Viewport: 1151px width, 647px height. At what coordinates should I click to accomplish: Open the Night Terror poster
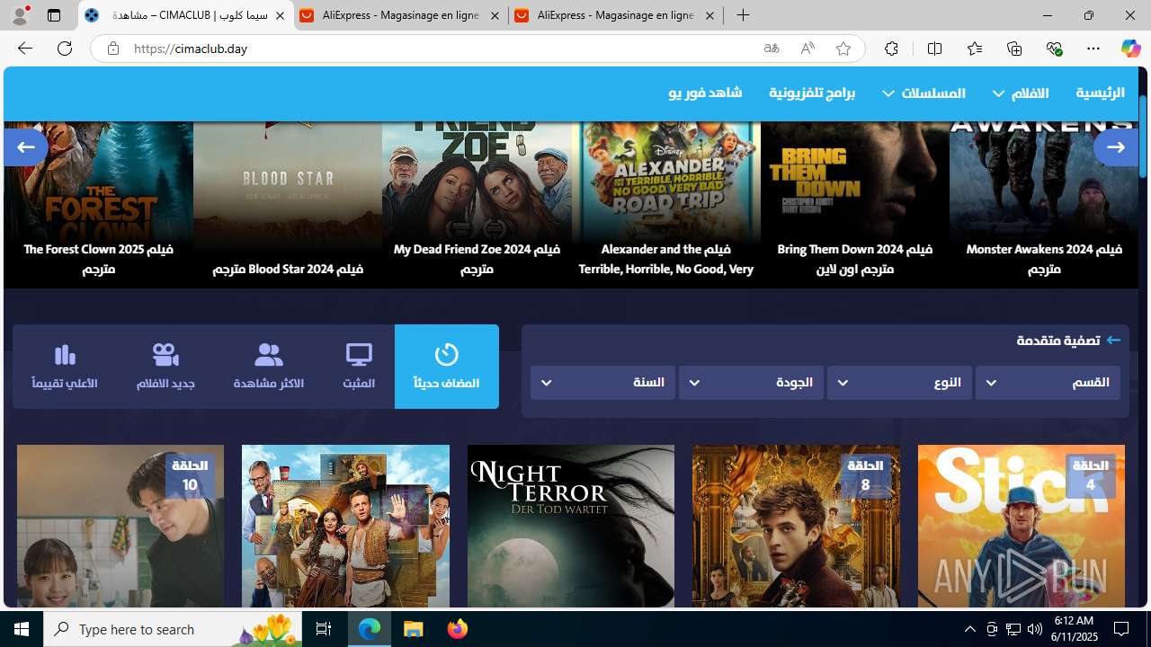click(571, 526)
